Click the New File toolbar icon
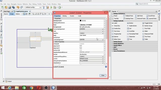 pyautogui.click(x=3, y=7)
